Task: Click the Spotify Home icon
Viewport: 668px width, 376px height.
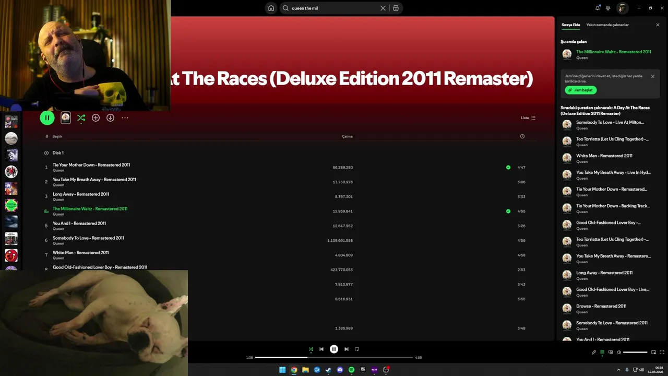Action: [x=271, y=8]
